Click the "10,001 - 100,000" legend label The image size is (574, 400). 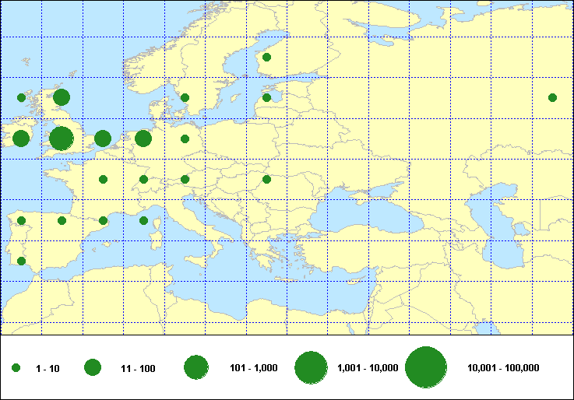coord(502,368)
